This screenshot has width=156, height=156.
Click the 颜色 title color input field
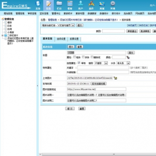tap(119, 57)
